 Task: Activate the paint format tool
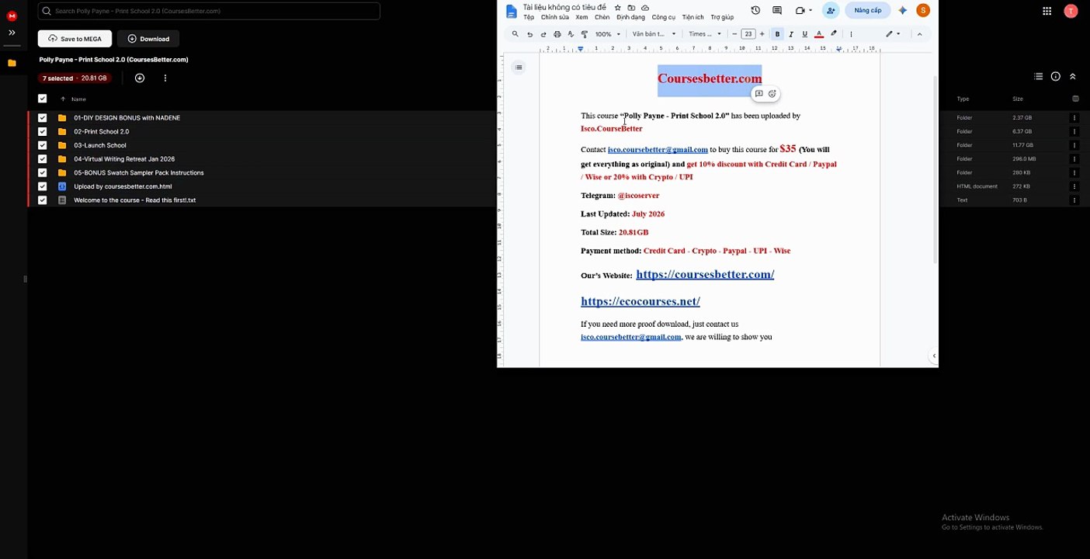tap(585, 34)
